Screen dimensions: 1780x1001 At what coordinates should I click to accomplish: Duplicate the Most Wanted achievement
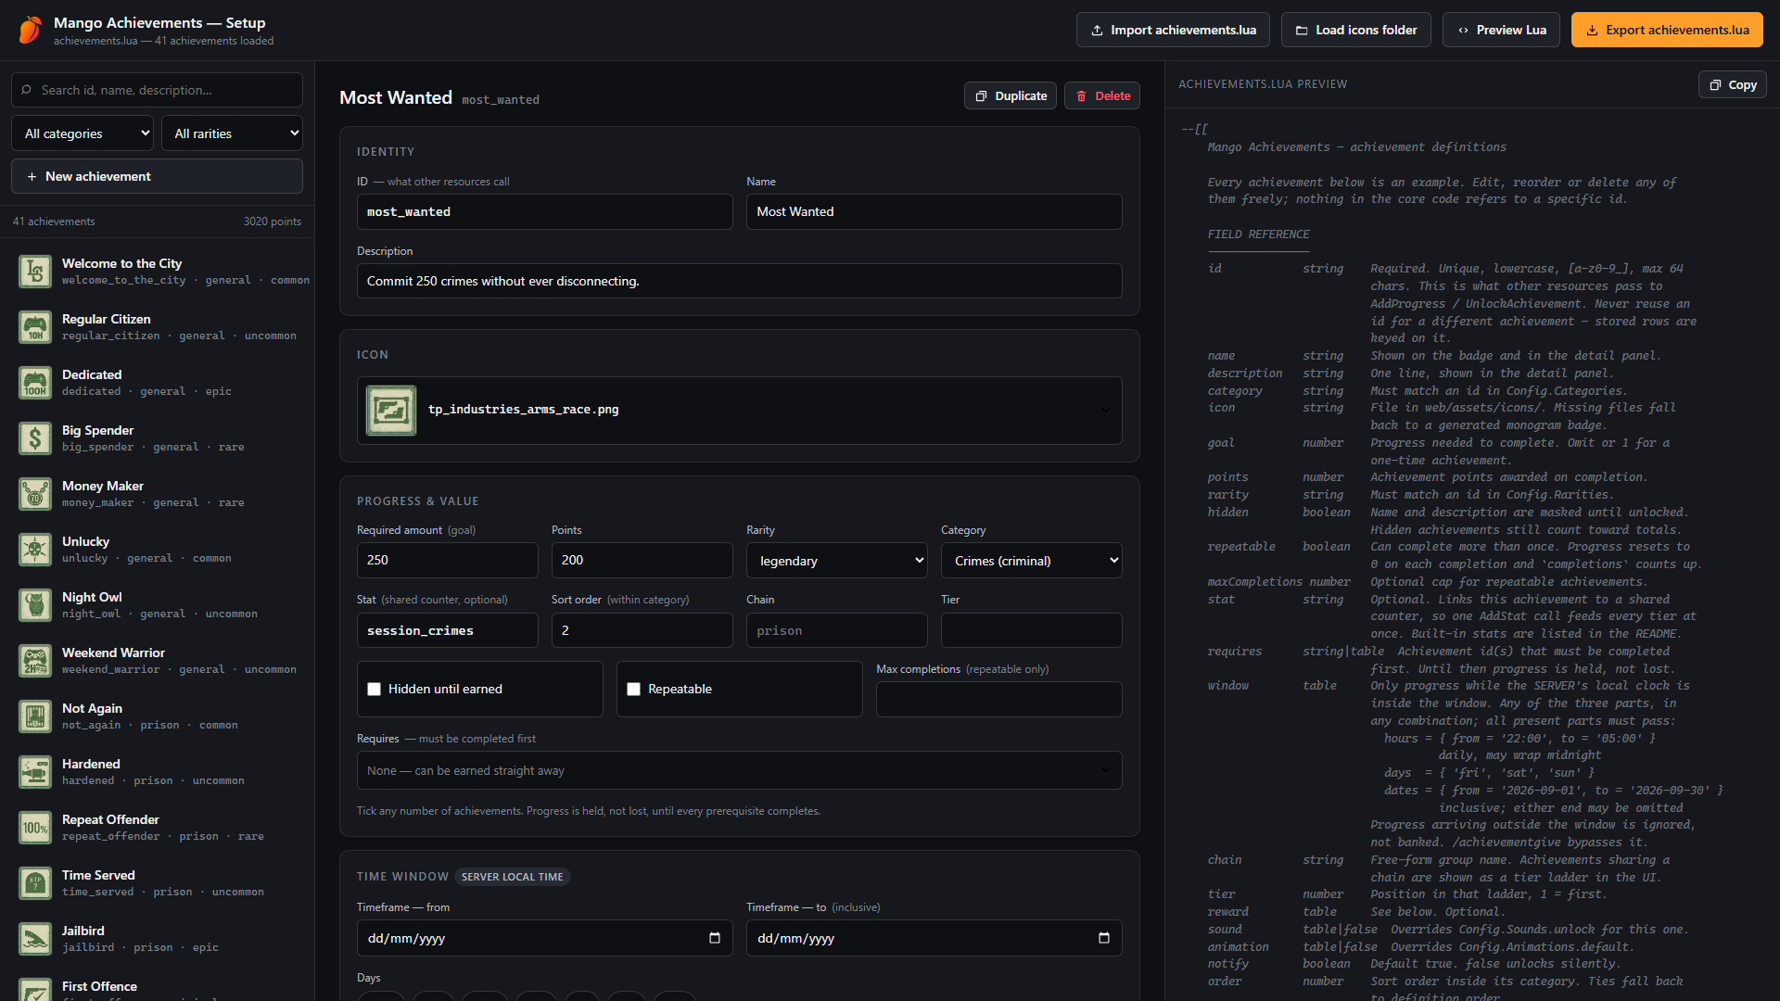pyautogui.click(x=1011, y=95)
